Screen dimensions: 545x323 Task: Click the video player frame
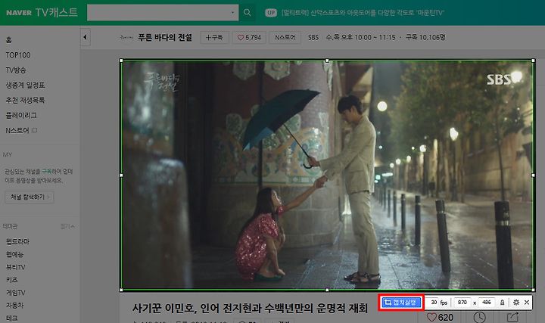click(x=327, y=175)
